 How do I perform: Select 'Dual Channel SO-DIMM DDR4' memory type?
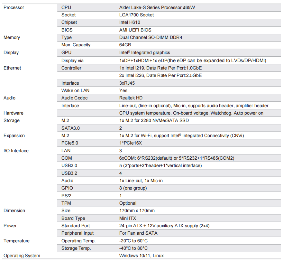pyautogui.click(x=151, y=37)
